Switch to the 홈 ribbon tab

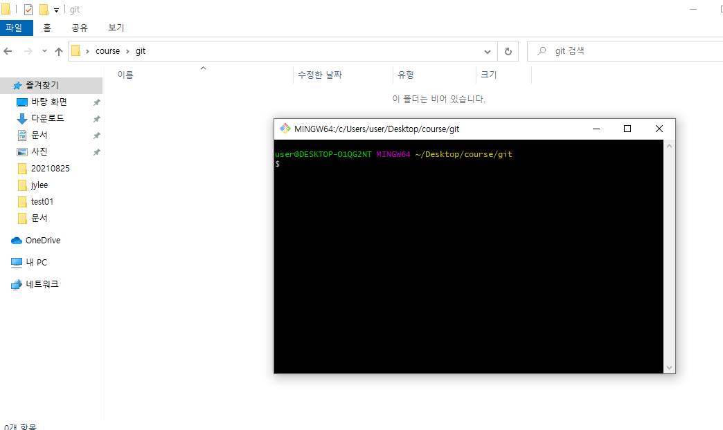click(47, 28)
